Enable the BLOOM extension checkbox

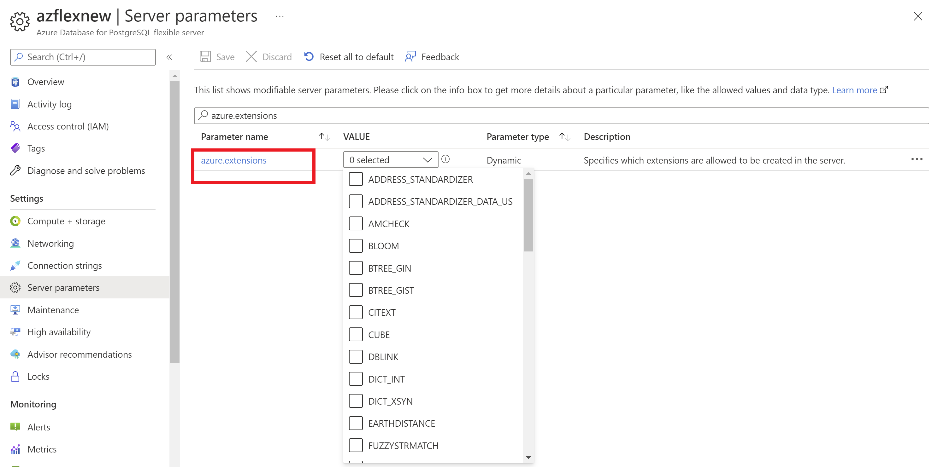(x=356, y=245)
